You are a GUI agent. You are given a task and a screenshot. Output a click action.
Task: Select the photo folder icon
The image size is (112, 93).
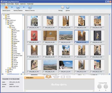coord(6,18)
